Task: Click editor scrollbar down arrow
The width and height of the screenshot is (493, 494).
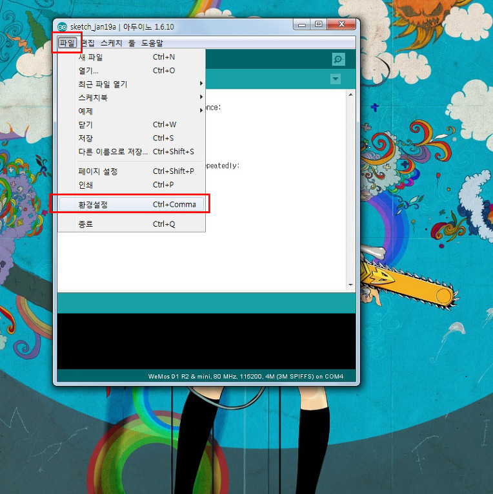Action: [350, 285]
